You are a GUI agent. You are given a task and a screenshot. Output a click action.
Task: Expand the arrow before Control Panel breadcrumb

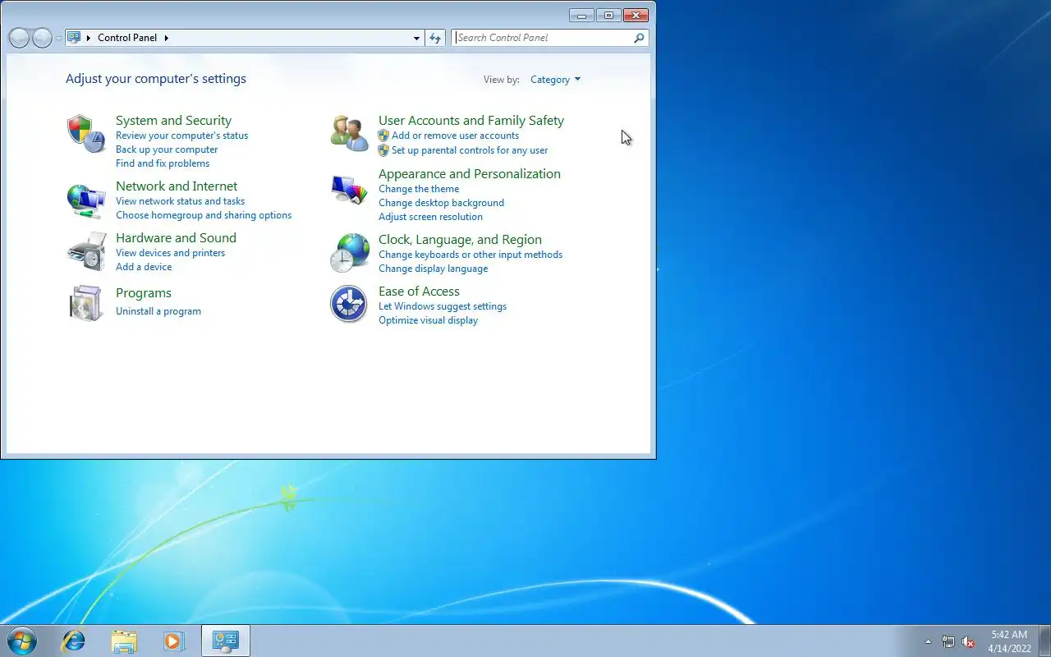click(x=89, y=38)
